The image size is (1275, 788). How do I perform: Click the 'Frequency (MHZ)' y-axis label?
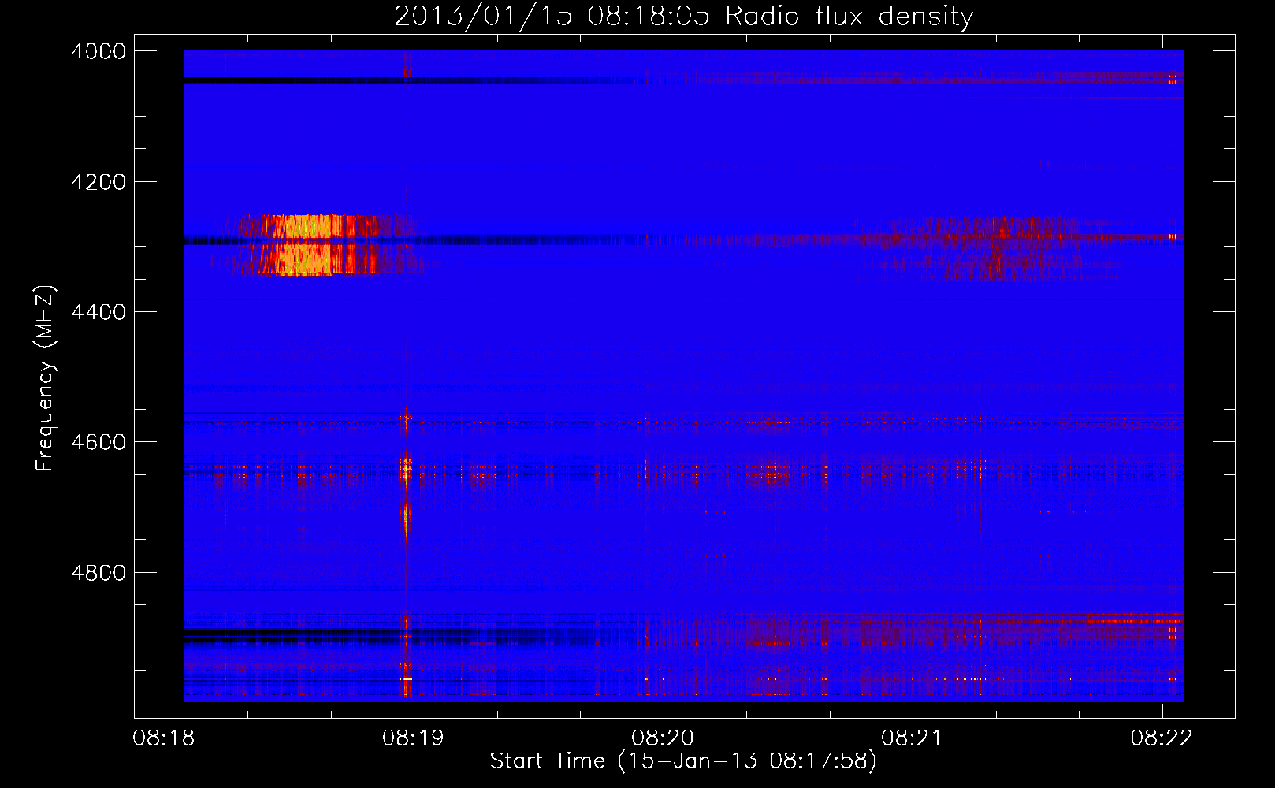46,378
